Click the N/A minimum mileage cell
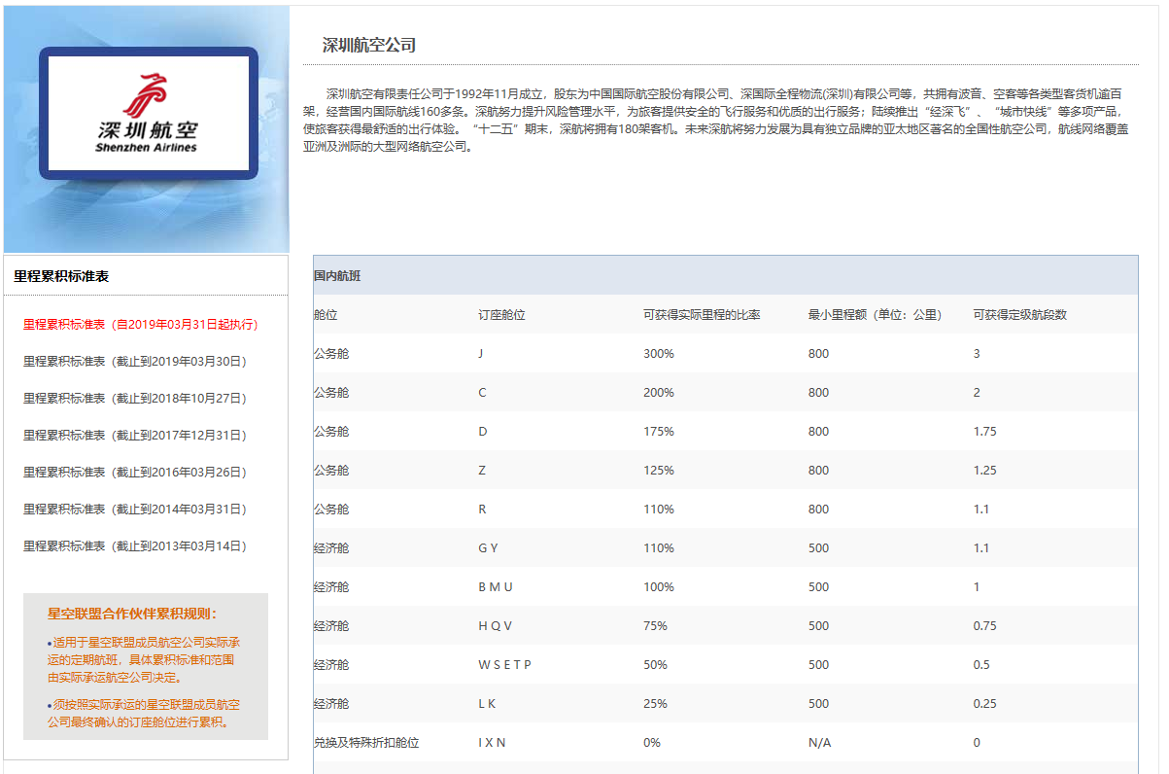Viewport: 1169px width, 774px height. pyautogui.click(x=820, y=743)
